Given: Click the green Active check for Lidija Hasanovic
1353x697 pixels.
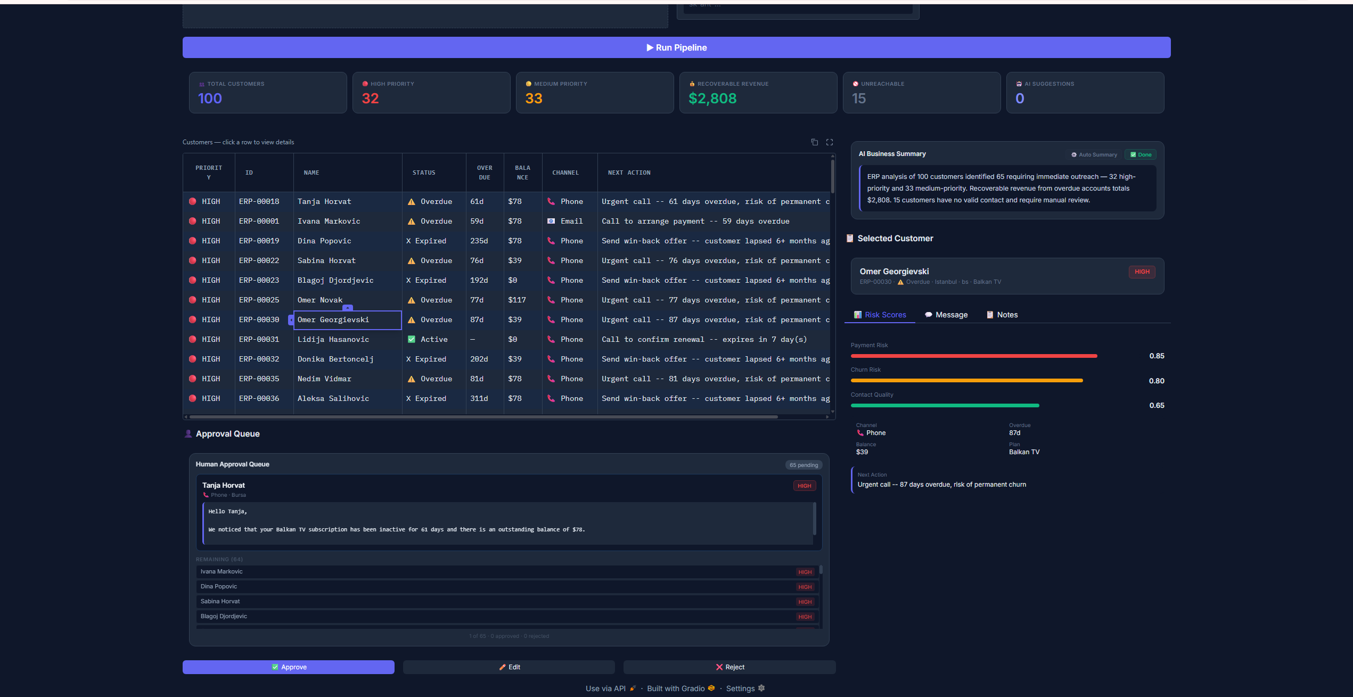Looking at the screenshot, I should click(x=412, y=339).
